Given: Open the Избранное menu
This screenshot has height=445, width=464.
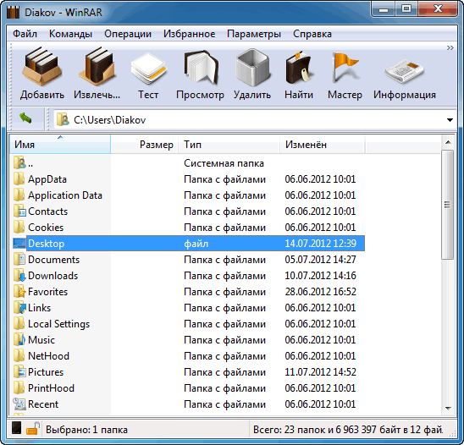Looking at the screenshot, I should pos(190,34).
